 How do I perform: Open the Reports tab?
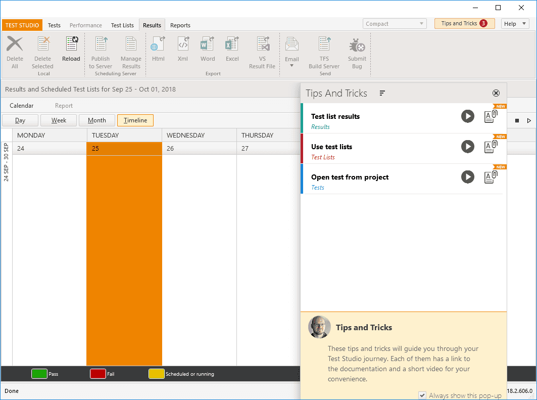pos(180,25)
